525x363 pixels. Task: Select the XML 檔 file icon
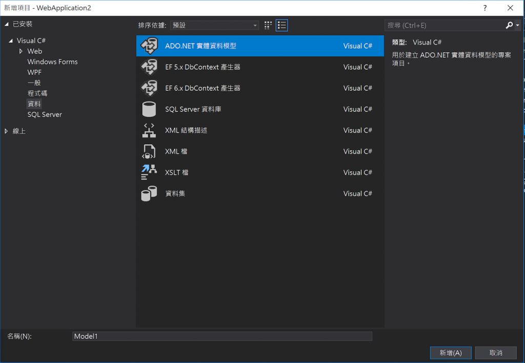pyautogui.click(x=149, y=151)
